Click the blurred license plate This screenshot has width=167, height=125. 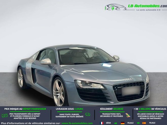pos(131,91)
